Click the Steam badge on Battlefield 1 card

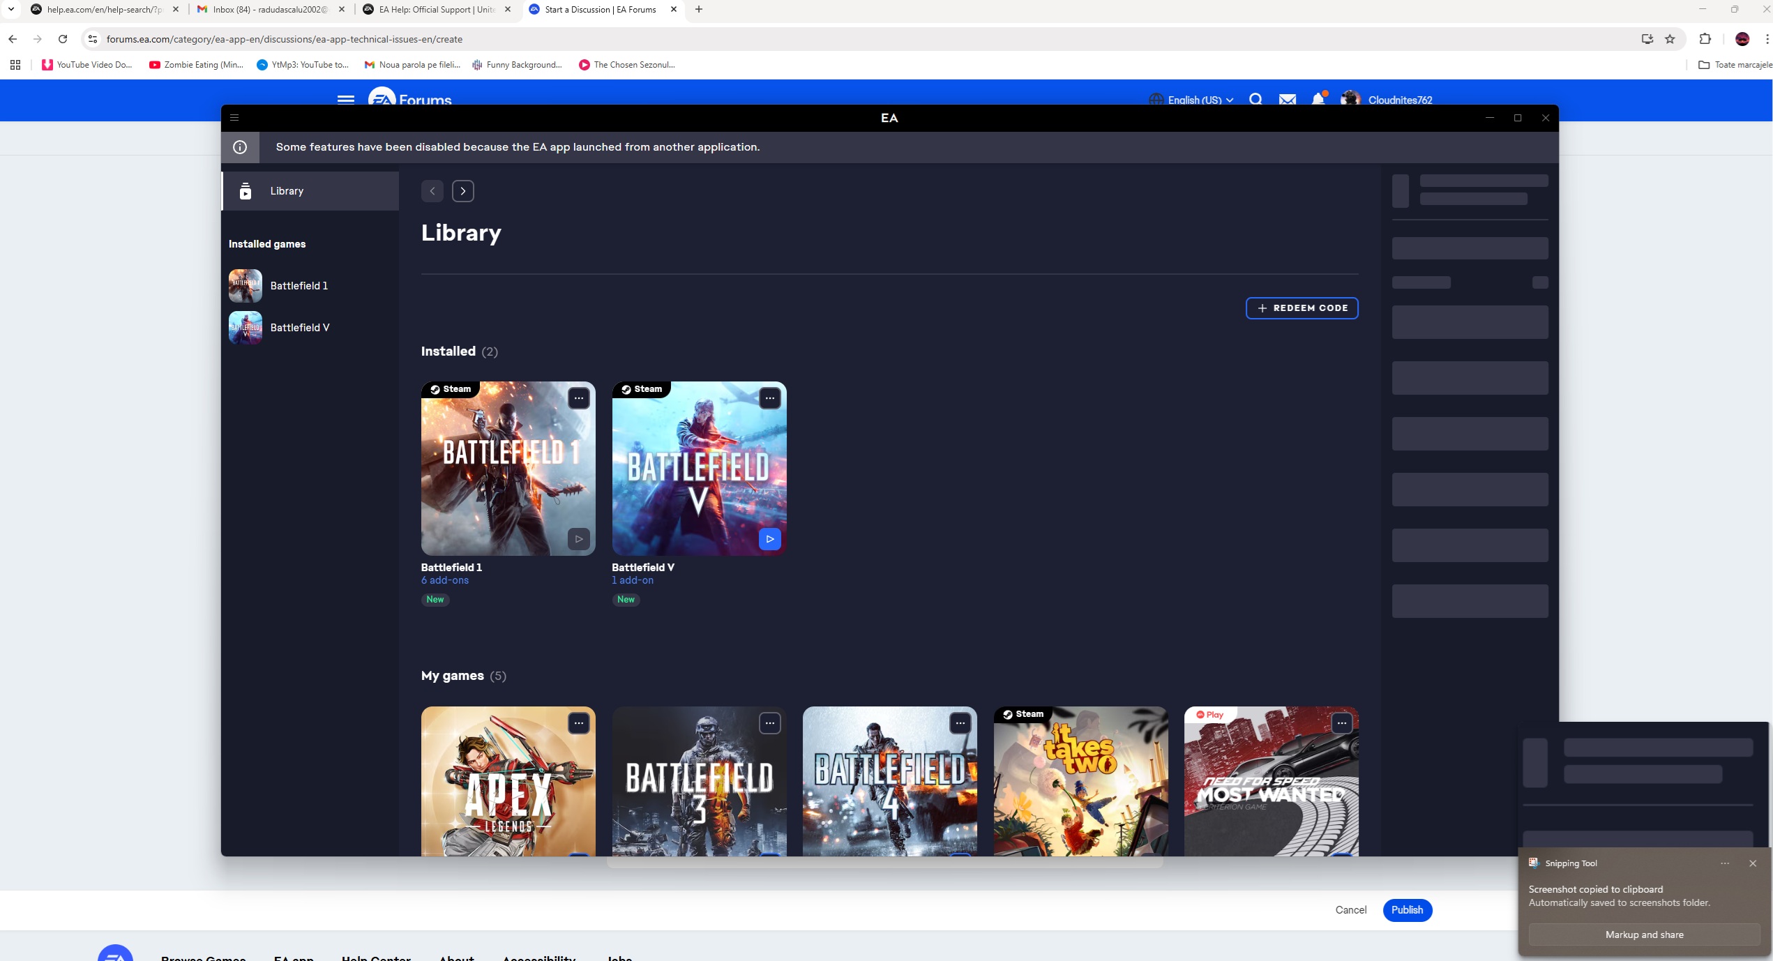pos(451,389)
